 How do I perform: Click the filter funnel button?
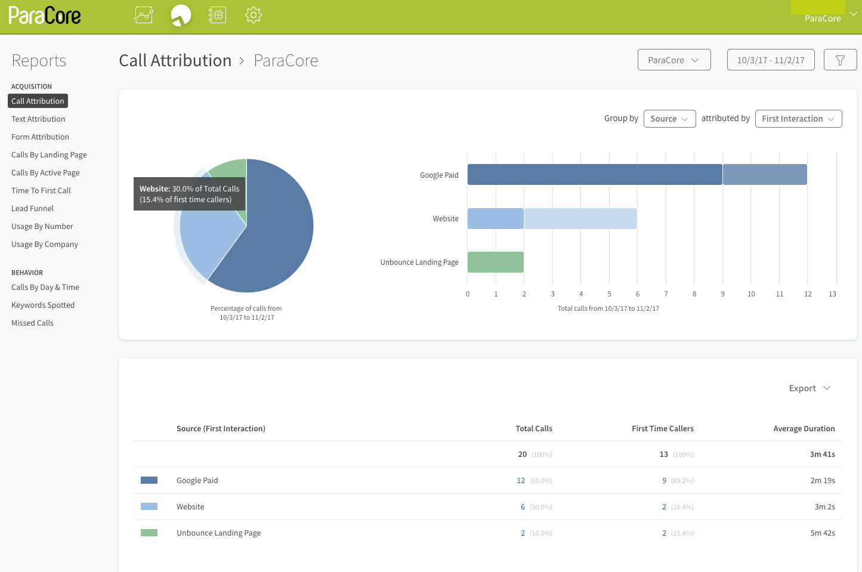click(840, 60)
